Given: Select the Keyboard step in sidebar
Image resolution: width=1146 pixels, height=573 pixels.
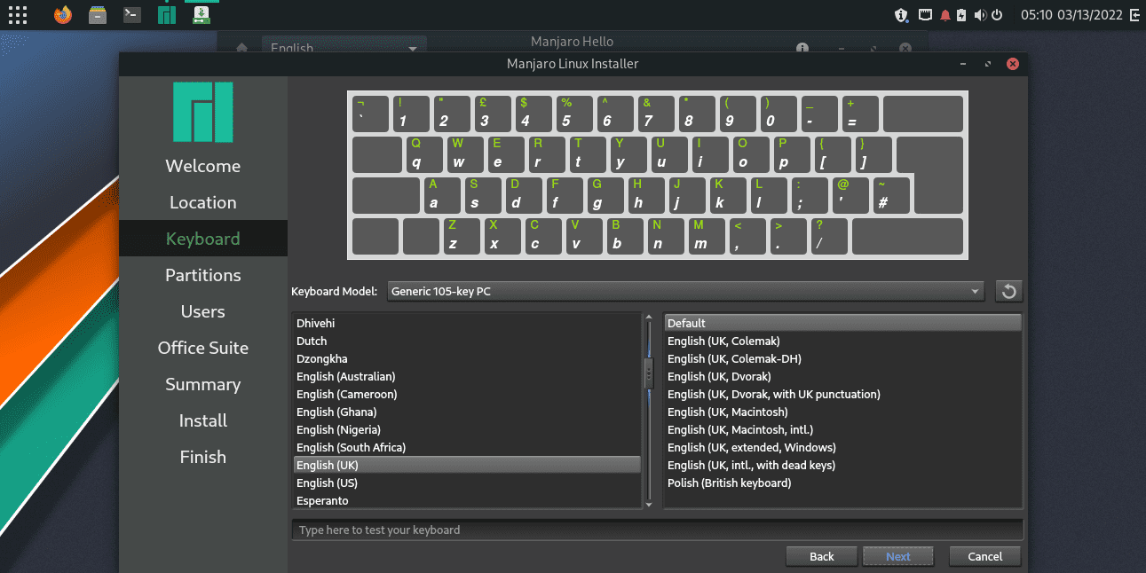Looking at the screenshot, I should [202, 239].
